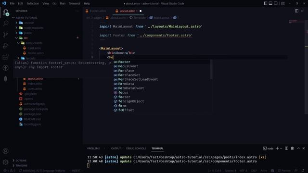The image size is (308, 173).
Task: Open the Help menu
Action: [87, 3]
